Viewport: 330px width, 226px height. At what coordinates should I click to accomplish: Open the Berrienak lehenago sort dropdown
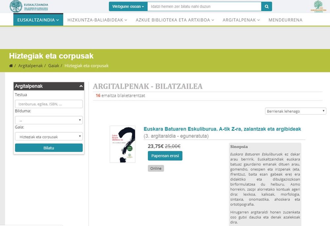point(295,111)
